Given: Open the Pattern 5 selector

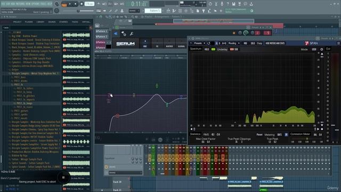Looking at the screenshot, I should (153, 11).
